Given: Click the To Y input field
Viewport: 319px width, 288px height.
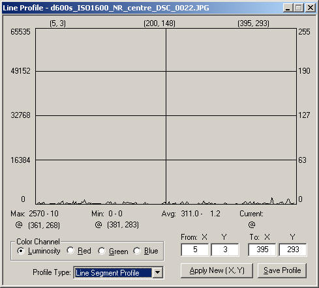Looking at the screenshot, I should 293,250.
